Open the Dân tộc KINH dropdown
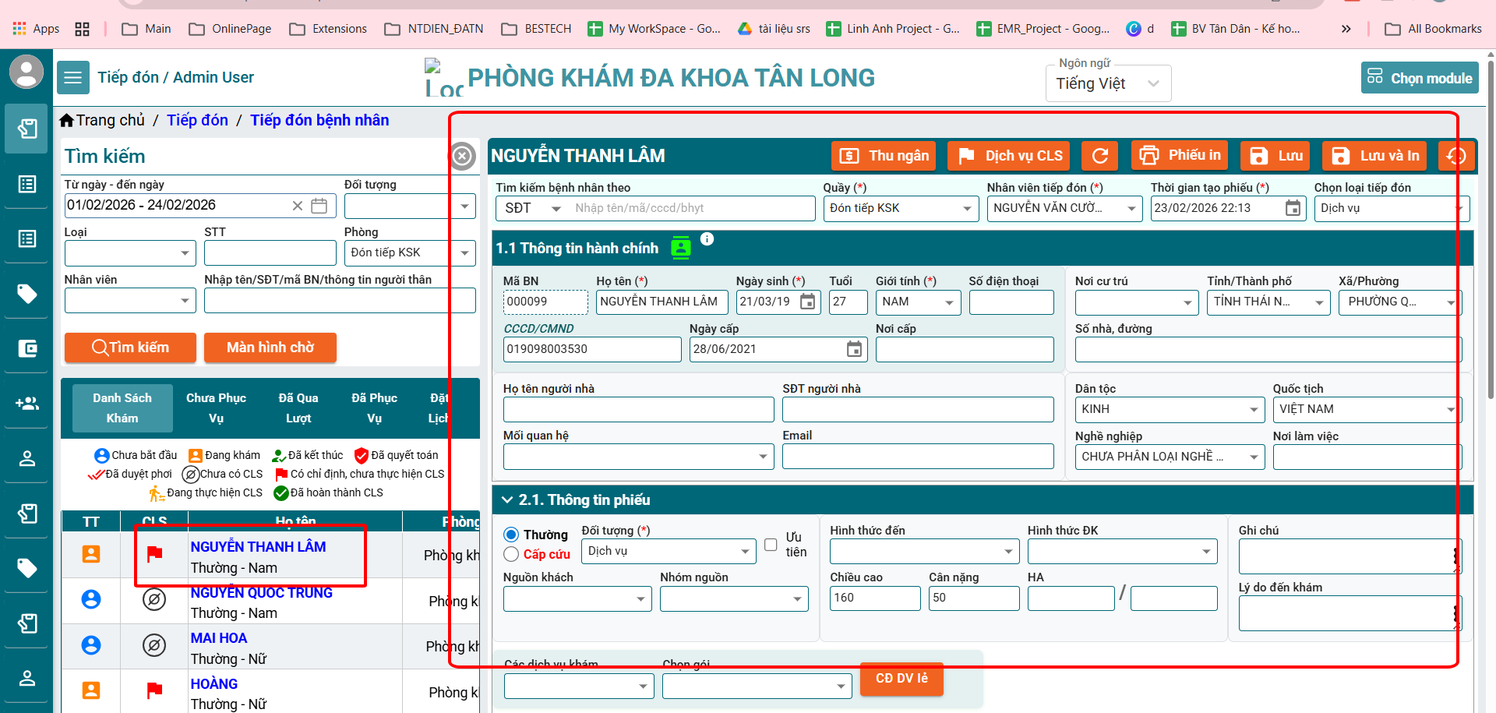 pos(1170,410)
